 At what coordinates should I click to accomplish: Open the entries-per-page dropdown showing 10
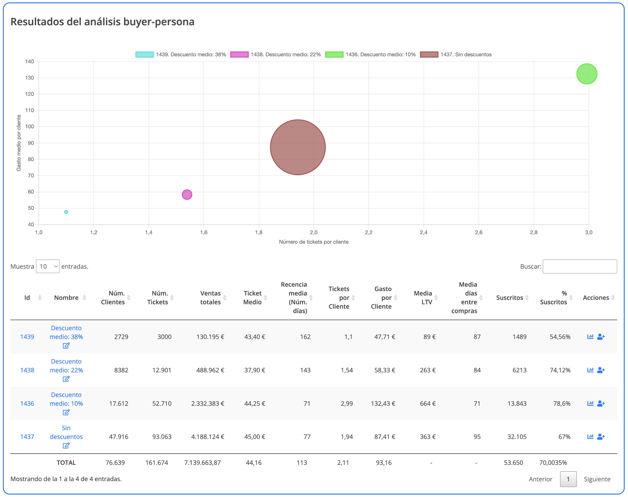point(48,266)
